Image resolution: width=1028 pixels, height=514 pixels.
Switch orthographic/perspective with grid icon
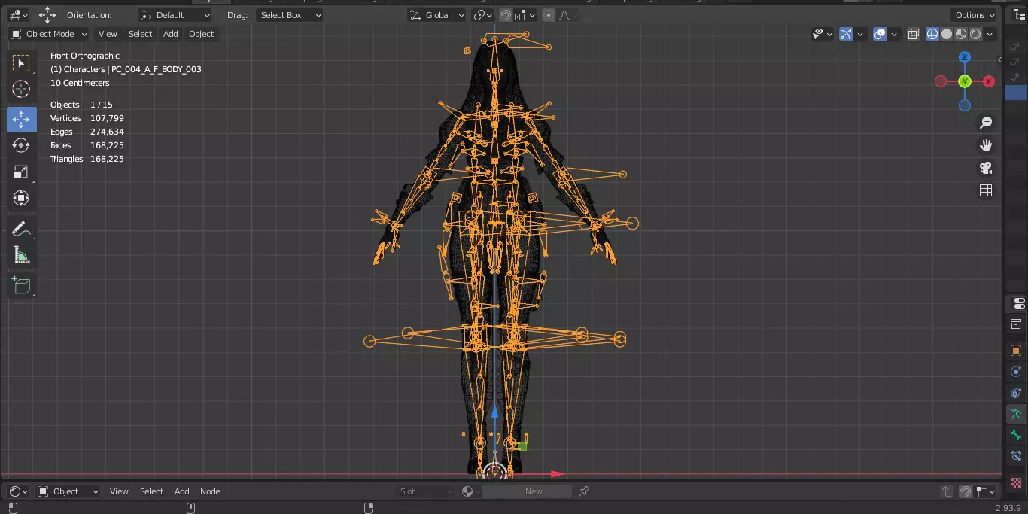pos(986,190)
